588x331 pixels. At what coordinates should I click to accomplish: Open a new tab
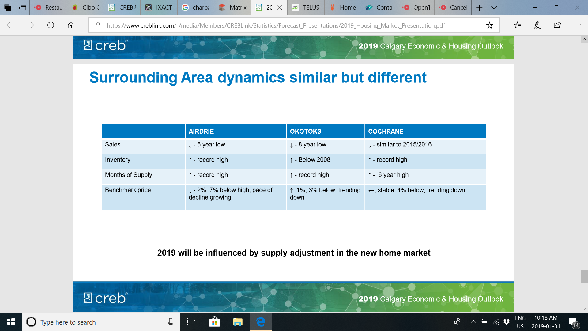pyautogui.click(x=479, y=7)
